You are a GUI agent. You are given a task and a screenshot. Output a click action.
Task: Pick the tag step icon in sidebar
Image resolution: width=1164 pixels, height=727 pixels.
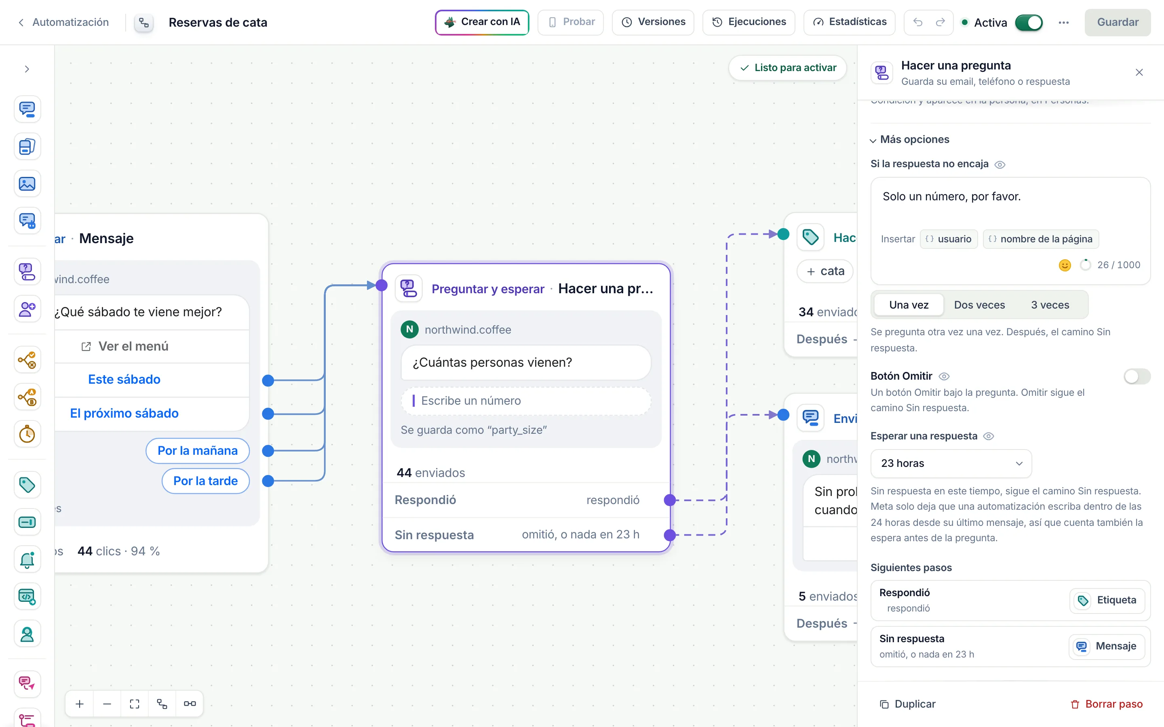click(27, 485)
